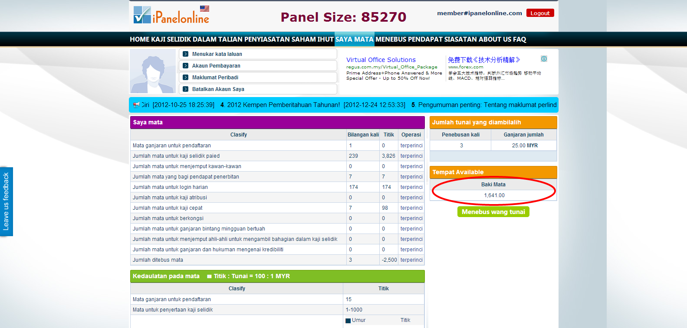Click the member avatar picture

point(153,71)
